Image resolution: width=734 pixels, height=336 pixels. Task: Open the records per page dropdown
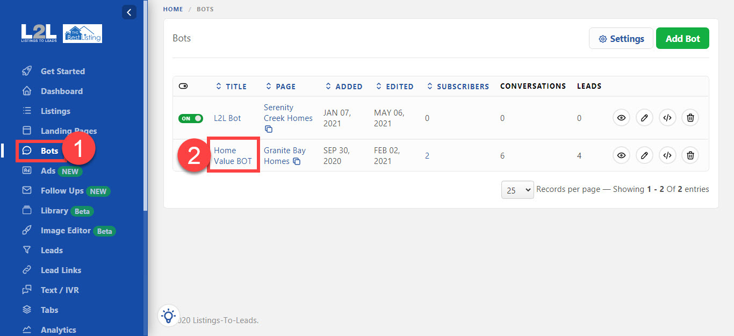(x=517, y=189)
